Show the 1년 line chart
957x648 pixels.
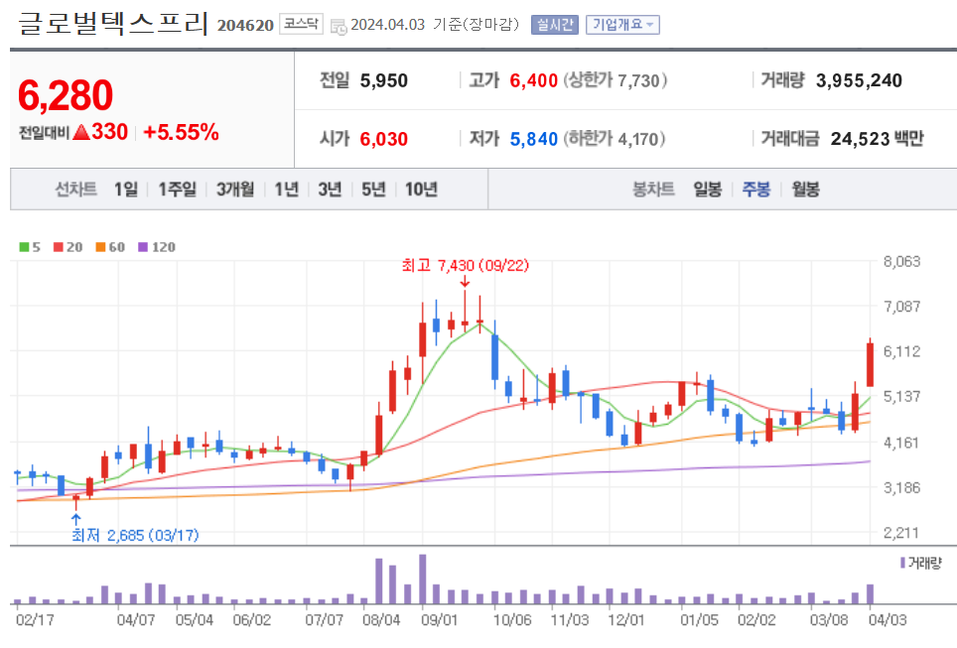[286, 190]
